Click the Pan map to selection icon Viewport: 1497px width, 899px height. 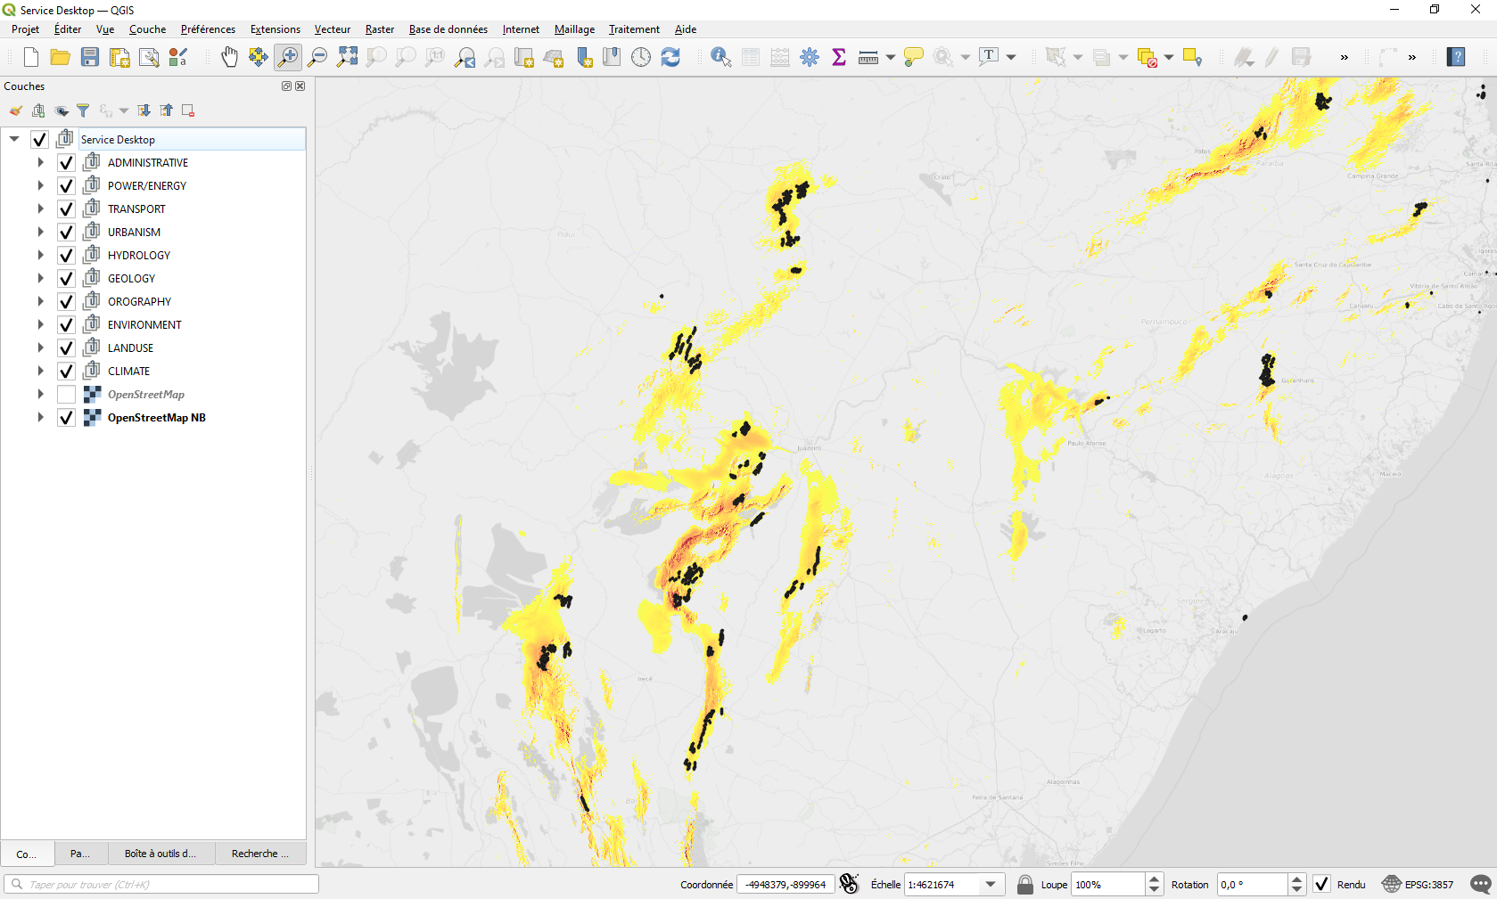(x=259, y=57)
